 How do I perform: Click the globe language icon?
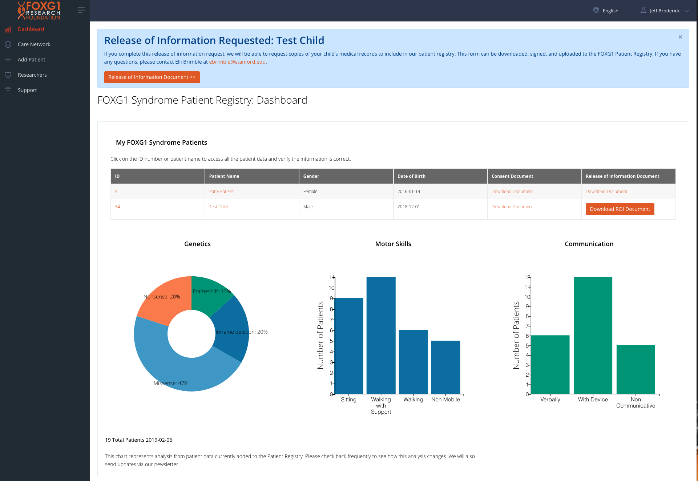pyautogui.click(x=596, y=10)
